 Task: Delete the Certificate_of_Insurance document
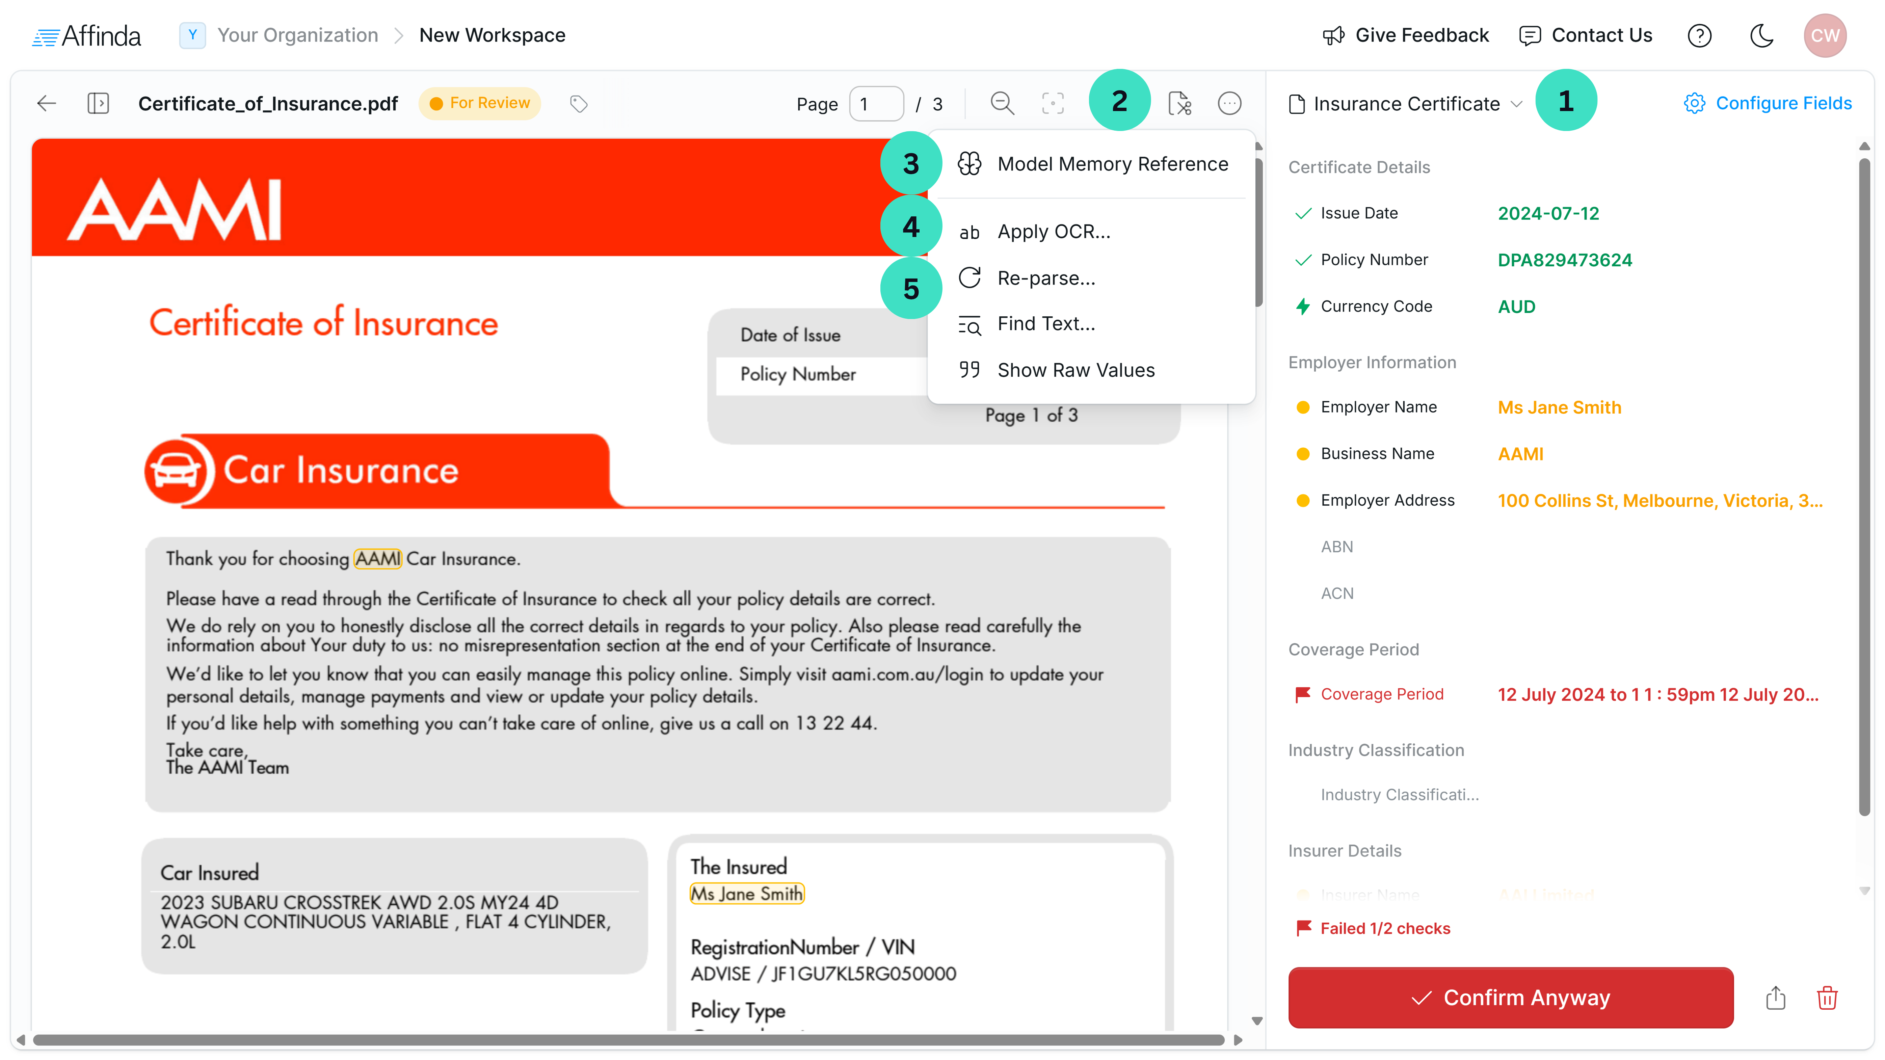coord(1827,998)
